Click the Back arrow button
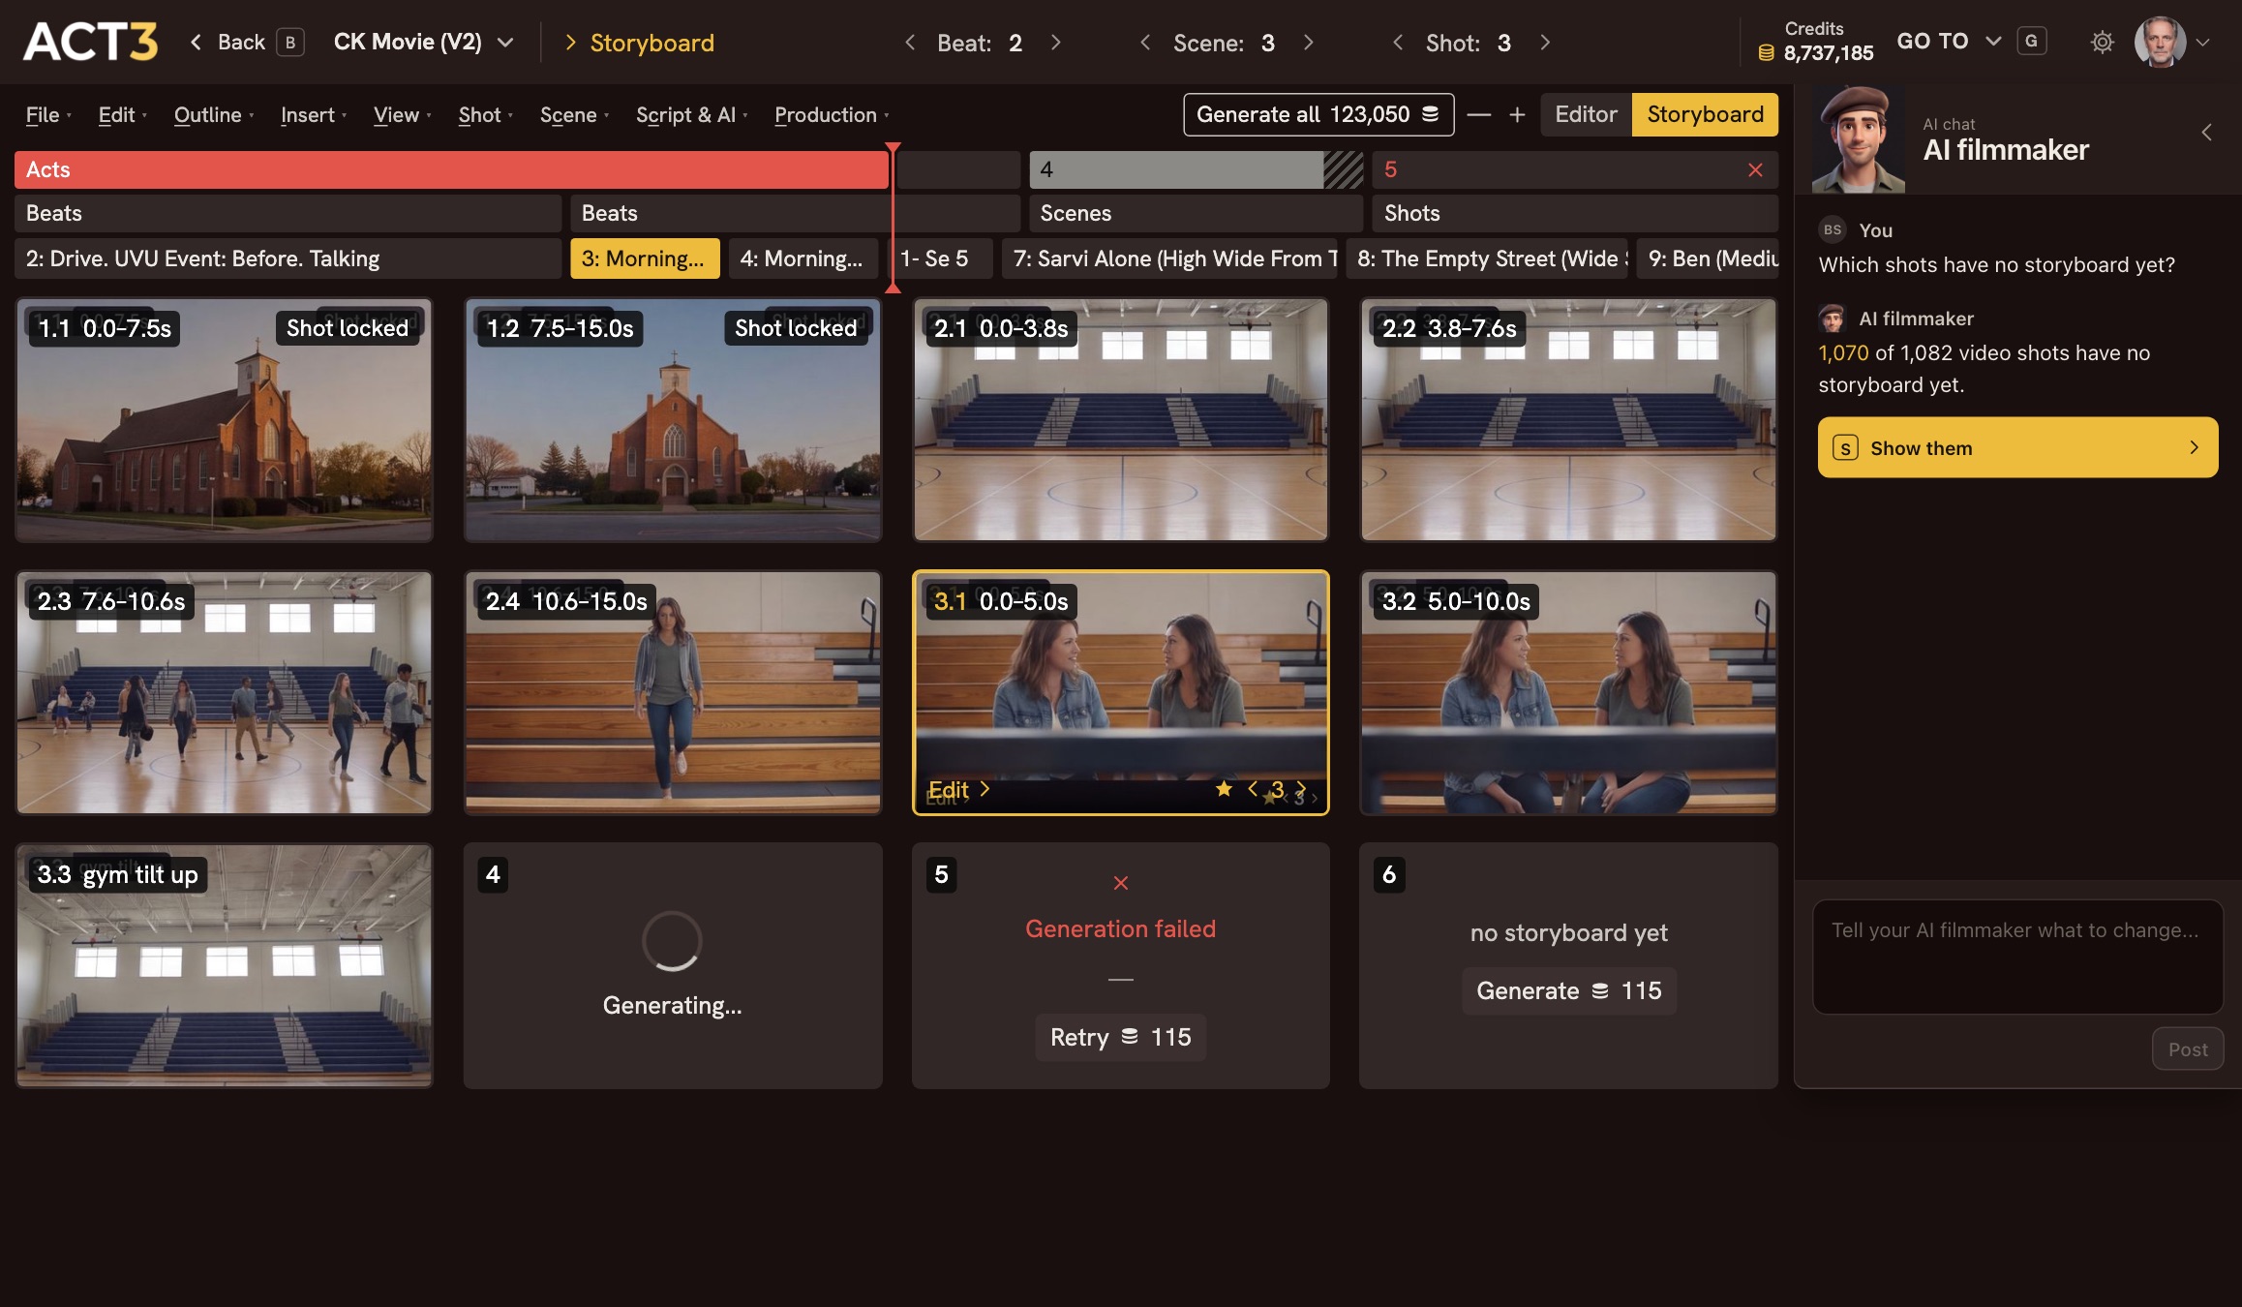Image resolution: width=2242 pixels, height=1307 pixels. tap(196, 42)
